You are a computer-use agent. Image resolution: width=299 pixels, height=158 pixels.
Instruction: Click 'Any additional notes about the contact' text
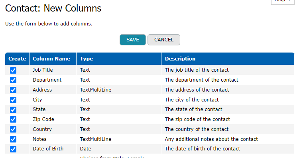point(211,139)
